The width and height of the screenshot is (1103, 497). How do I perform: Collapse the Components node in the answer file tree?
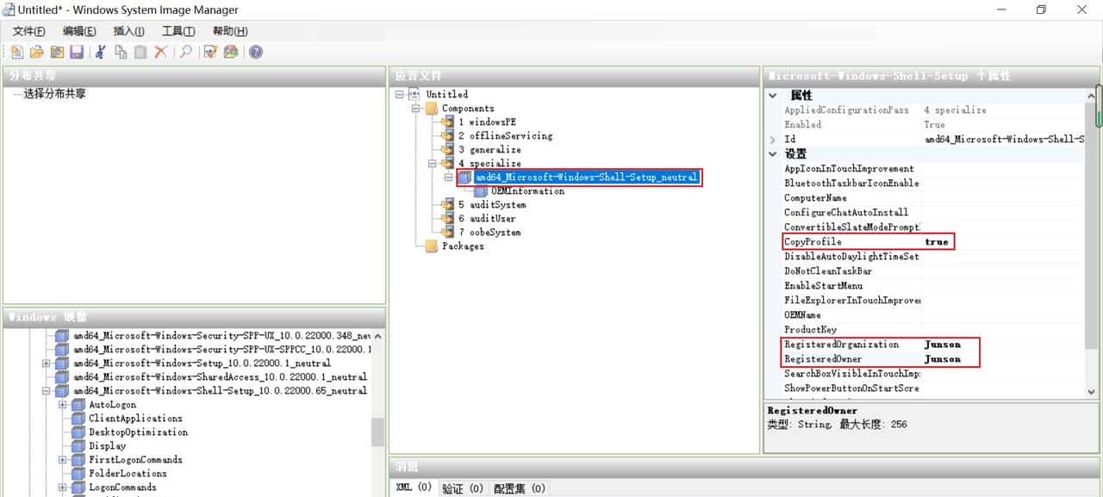click(415, 109)
